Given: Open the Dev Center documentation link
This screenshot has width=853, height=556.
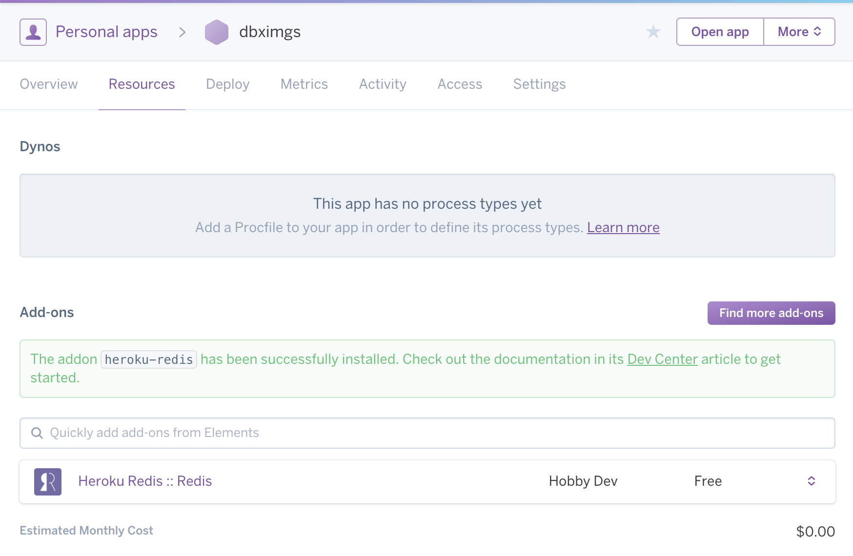Looking at the screenshot, I should tap(663, 359).
